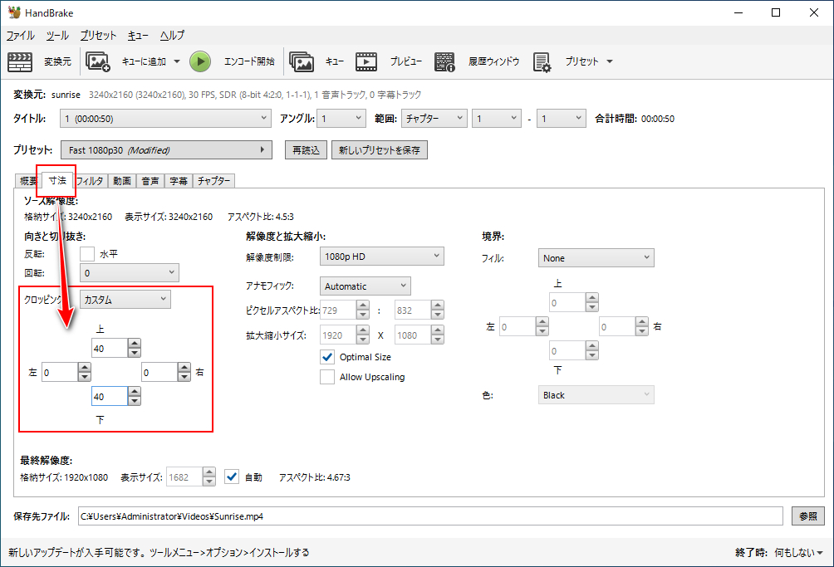Expand the クロッピング カスタム dropdown
This screenshot has width=834, height=567.
125,299
